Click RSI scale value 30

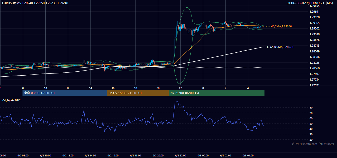coord(311,134)
